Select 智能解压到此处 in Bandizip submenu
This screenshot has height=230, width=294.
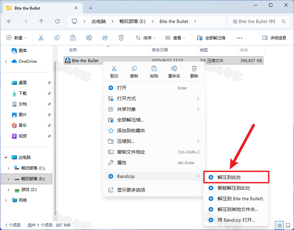click(x=236, y=188)
